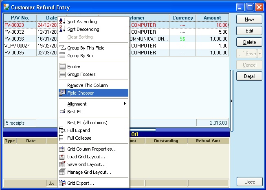This screenshot has width=266, height=190.
Task: Click the Close button at bottom
Action: tap(250, 182)
